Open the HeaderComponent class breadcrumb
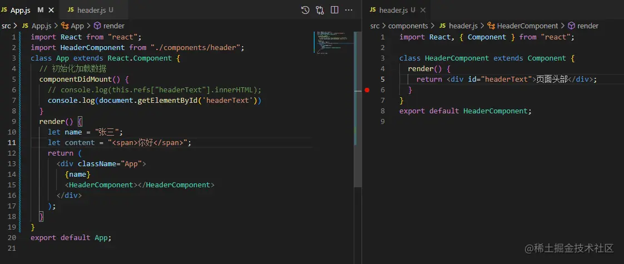Image resolution: width=624 pixels, height=264 pixels. click(x=528, y=26)
